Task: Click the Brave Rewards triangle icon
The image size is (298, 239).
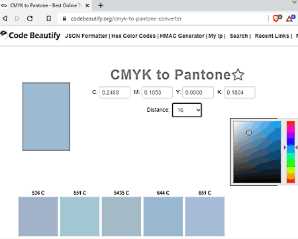Action: [x=290, y=19]
